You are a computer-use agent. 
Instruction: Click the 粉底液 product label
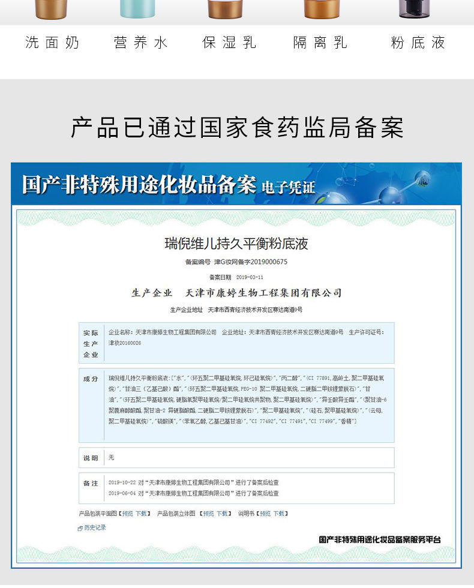coord(418,43)
